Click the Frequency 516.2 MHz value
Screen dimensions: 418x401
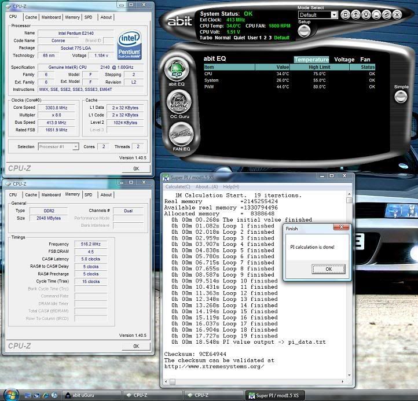91,244
